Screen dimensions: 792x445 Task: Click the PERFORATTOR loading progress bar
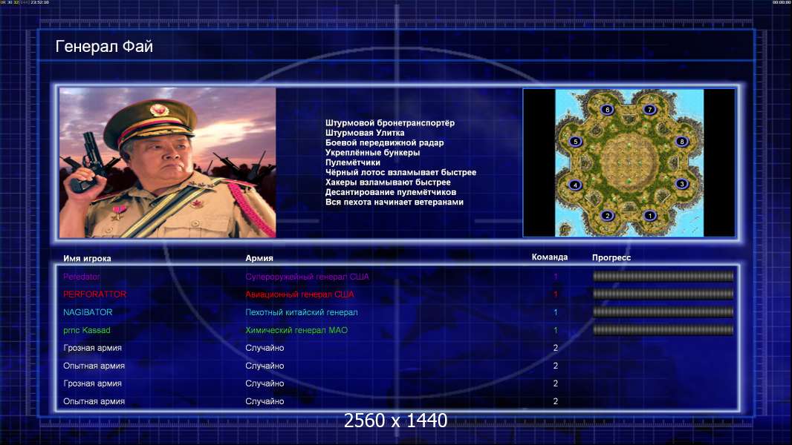pos(663,294)
